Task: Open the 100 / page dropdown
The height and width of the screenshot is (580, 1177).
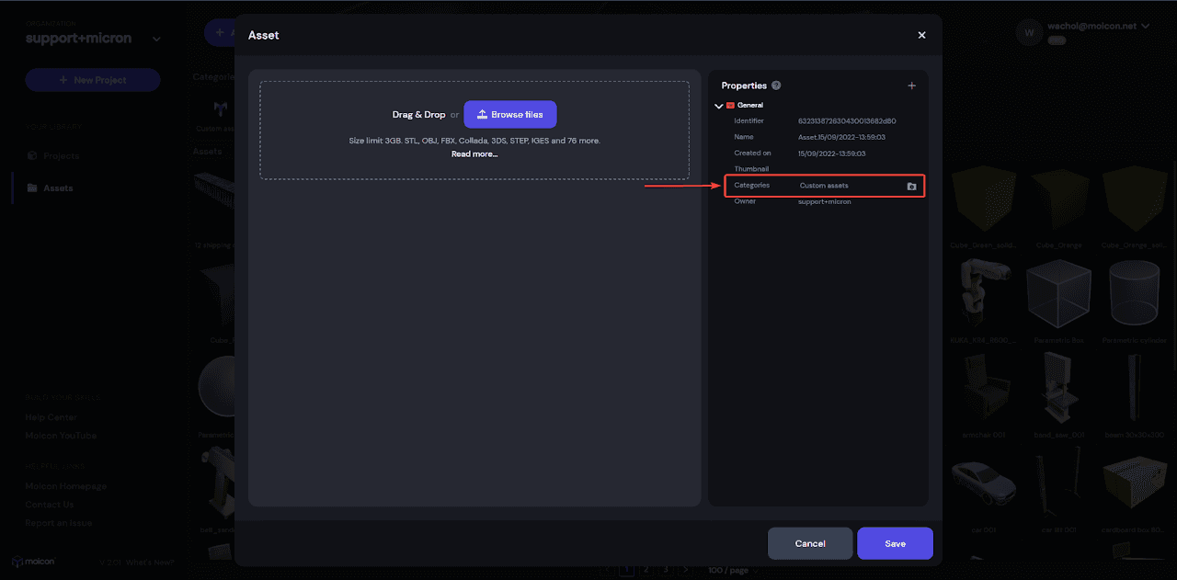Action: [731, 571]
